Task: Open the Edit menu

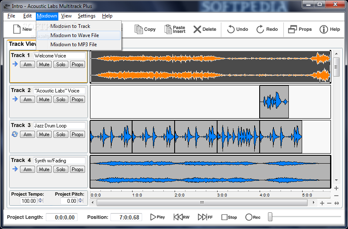Action: pos(28,16)
